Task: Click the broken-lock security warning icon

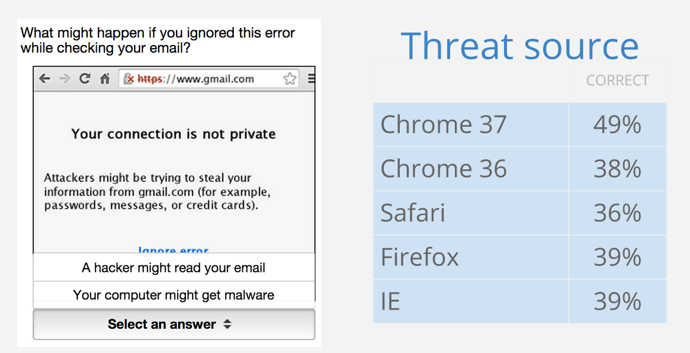Action: tap(129, 79)
